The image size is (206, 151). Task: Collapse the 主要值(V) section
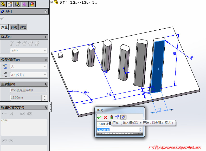(x=46, y=84)
